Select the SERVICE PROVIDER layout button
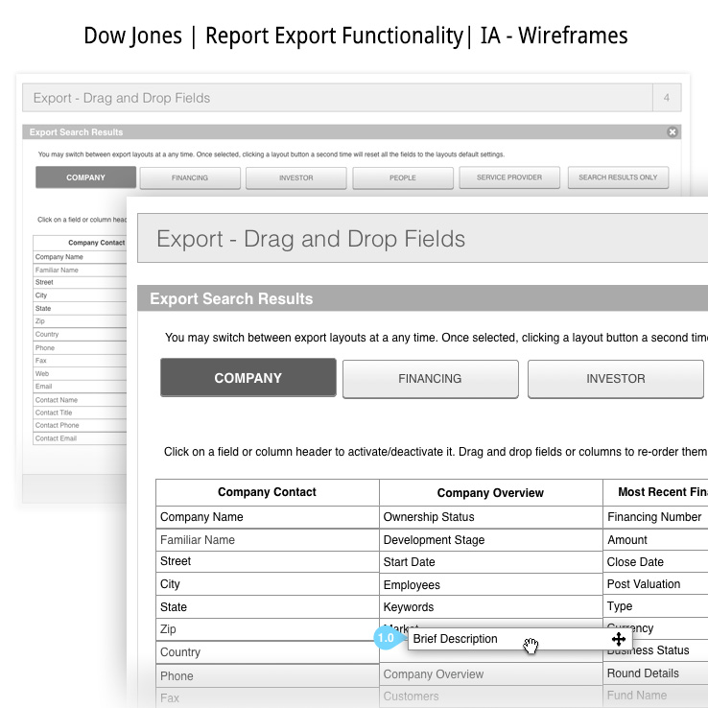This screenshot has width=708, height=708. (x=509, y=177)
